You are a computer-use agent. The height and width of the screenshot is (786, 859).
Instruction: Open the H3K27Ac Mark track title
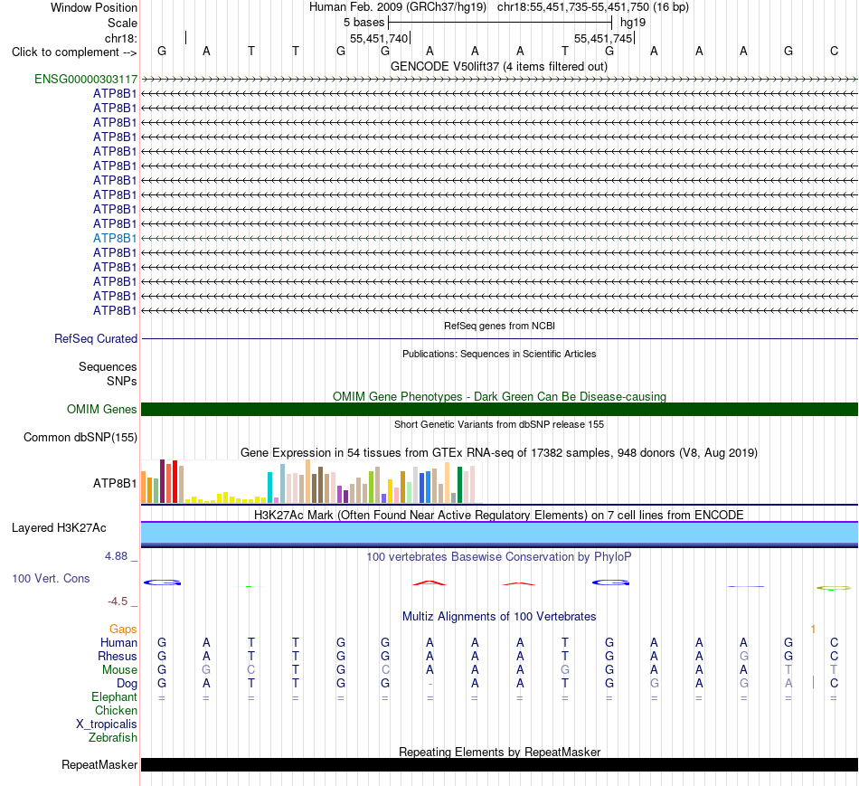point(499,516)
